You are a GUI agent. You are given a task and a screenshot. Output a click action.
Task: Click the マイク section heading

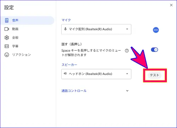tap(66, 20)
